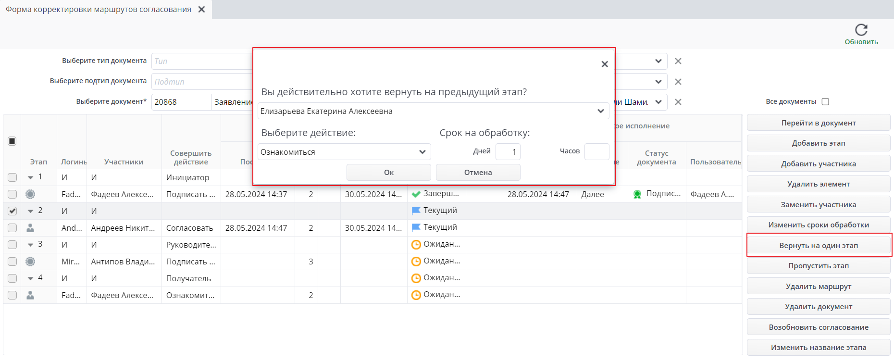Click blue flag icon in stage 2 row
Image resolution: width=894 pixels, height=362 pixels.
(416, 211)
